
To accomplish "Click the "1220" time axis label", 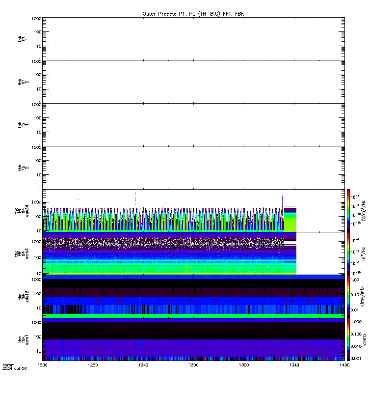I will 93,365.
